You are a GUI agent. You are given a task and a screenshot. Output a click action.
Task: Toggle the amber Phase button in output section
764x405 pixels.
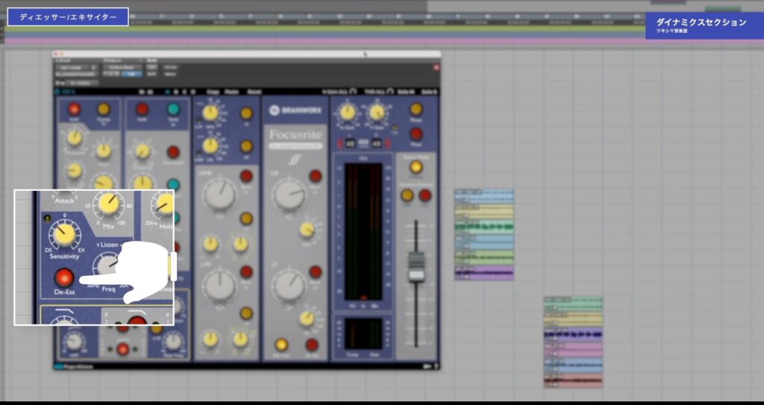pyautogui.click(x=416, y=109)
